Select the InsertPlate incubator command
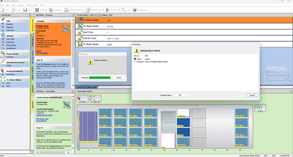Viewport: 293px width, 157px height. 10,74
